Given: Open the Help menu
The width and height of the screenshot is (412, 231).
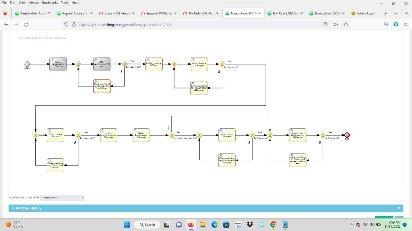Looking at the screenshot, I should click(75, 3).
